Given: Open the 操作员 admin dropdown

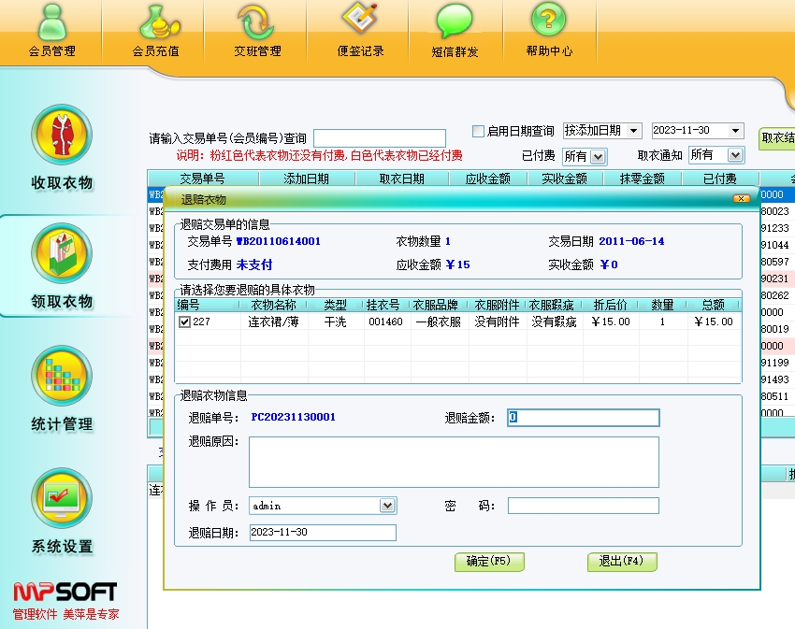Looking at the screenshot, I should pos(388,506).
